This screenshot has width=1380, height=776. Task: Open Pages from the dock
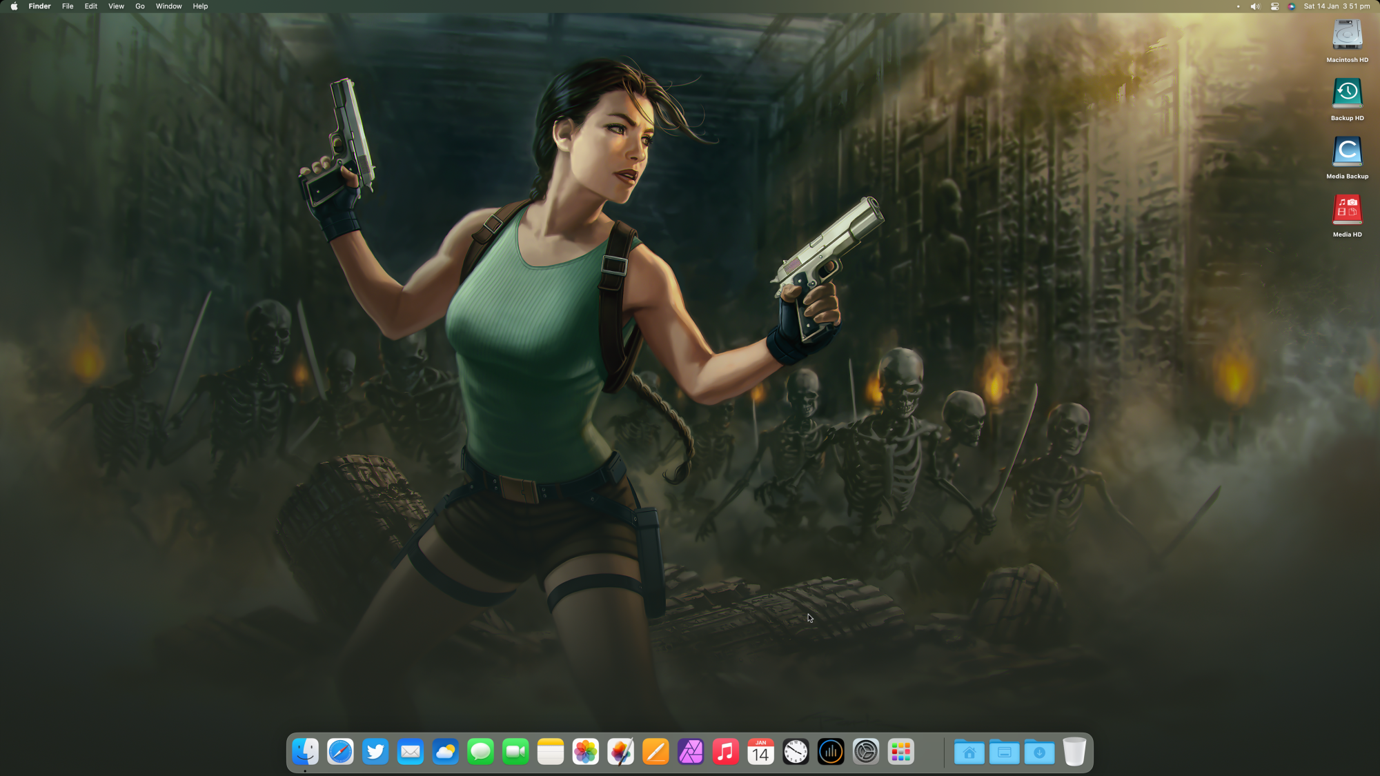click(x=655, y=752)
